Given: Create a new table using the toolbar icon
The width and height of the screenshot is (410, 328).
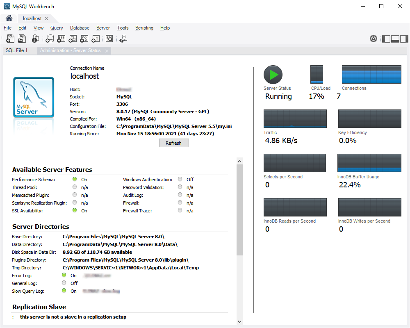Looking at the screenshot, I should click(61, 39).
